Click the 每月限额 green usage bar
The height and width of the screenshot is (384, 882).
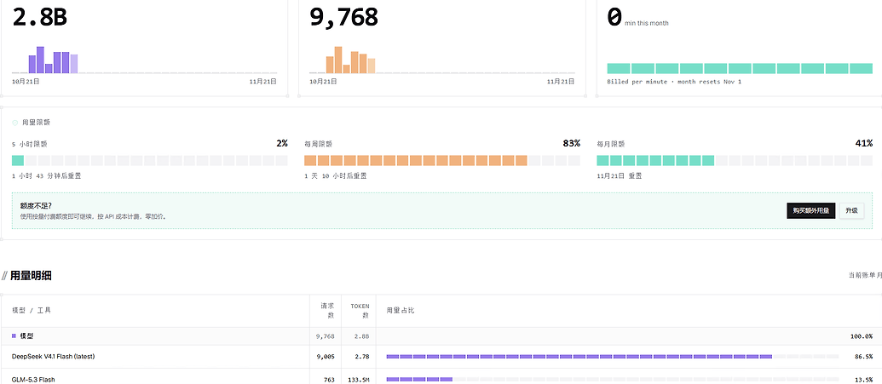(x=735, y=161)
